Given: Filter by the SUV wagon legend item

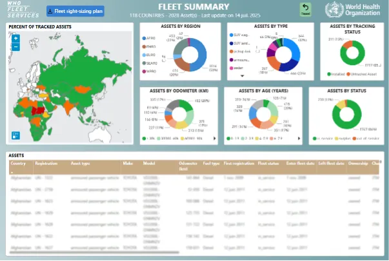Looking at the screenshot, I should (239, 35).
